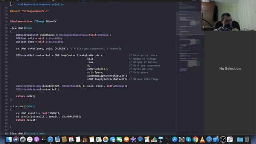
Task: Click the #import "UIImage+OpenCV.h" line
Action: coord(29,11)
